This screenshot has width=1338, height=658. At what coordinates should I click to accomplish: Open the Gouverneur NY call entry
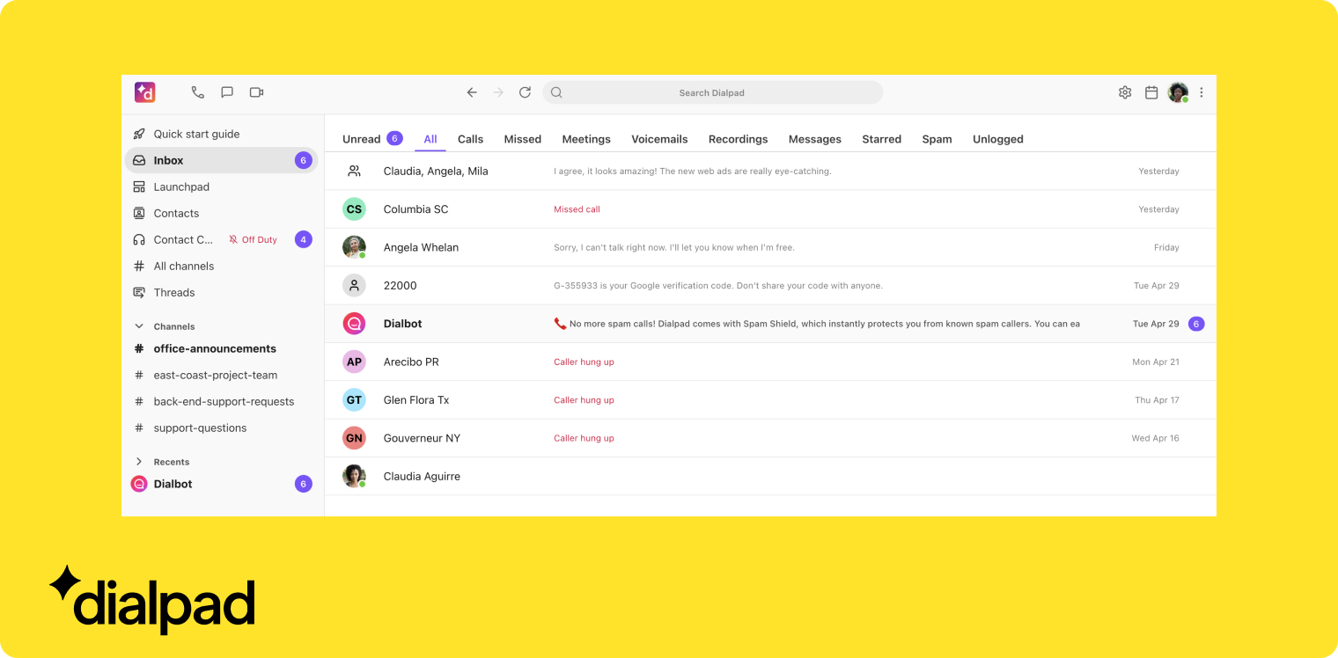[x=770, y=438]
